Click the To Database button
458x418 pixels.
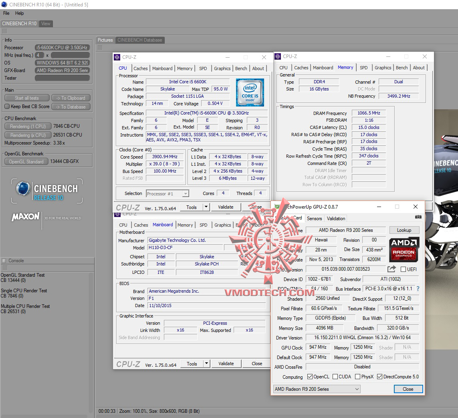(71, 107)
